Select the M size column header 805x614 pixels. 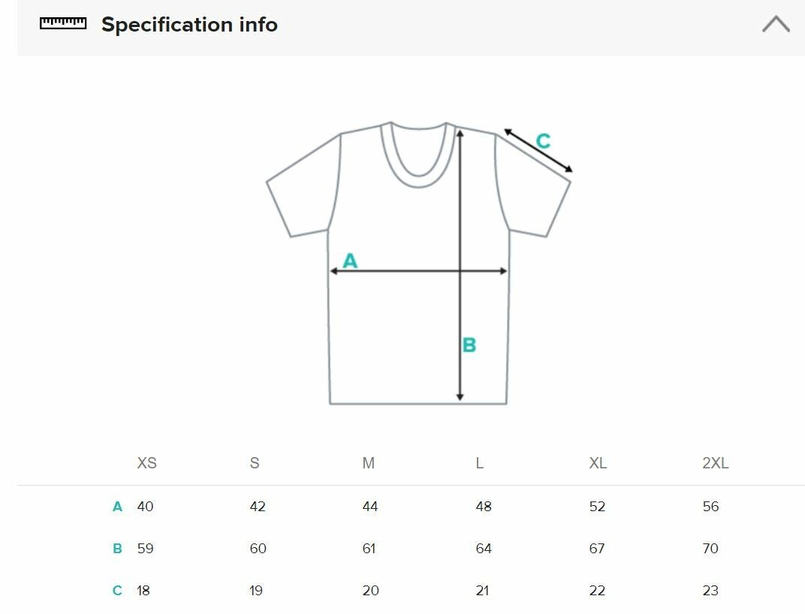click(x=368, y=463)
